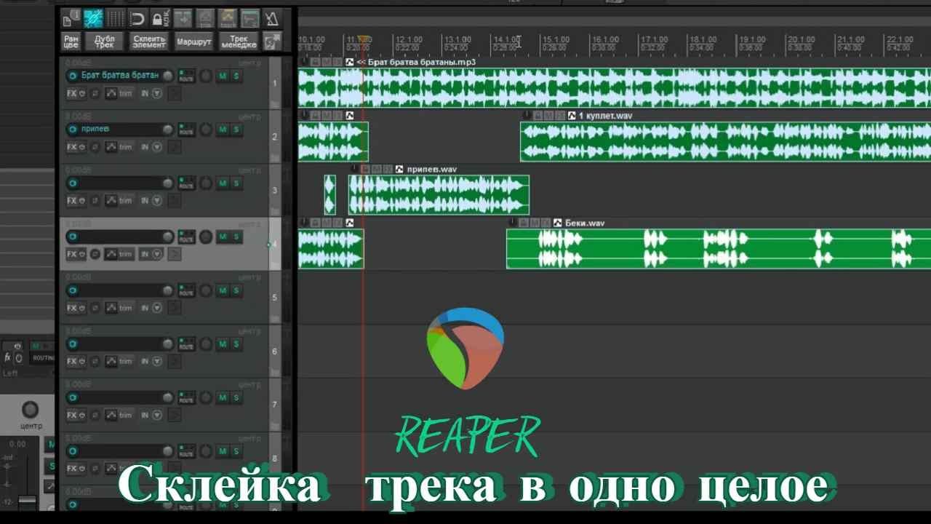This screenshot has width=931, height=524.
Task: Toggle the grid lines toolbar icon
Action: click(116, 18)
